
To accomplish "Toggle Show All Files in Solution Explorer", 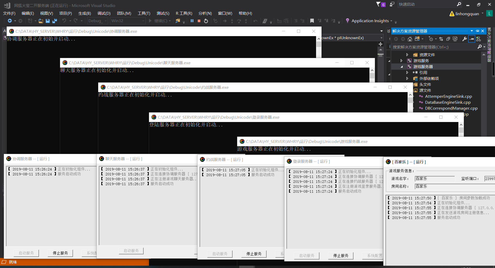I will (455, 39).
